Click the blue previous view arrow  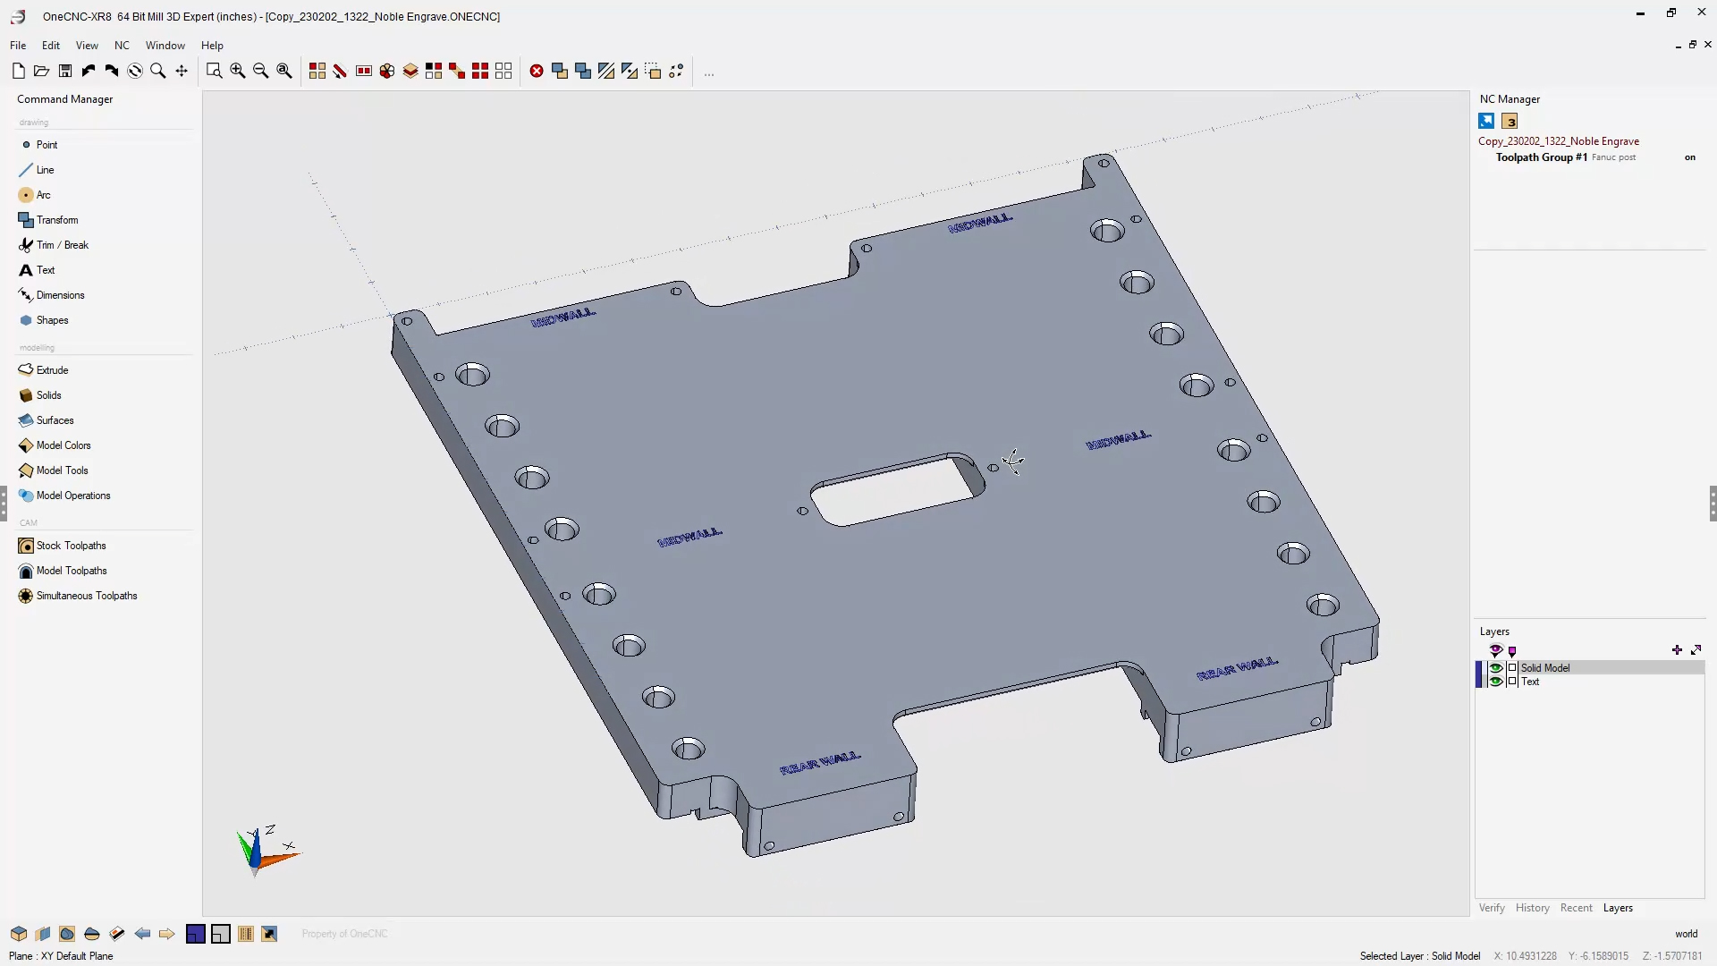tap(142, 934)
